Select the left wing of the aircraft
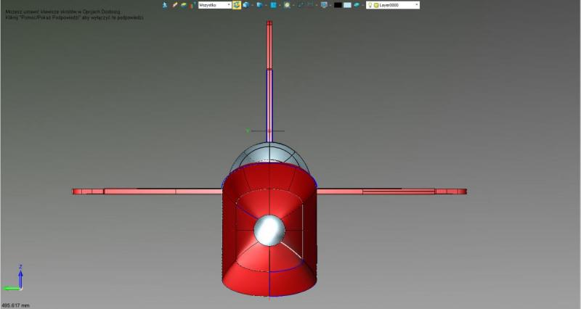 tap(145, 191)
